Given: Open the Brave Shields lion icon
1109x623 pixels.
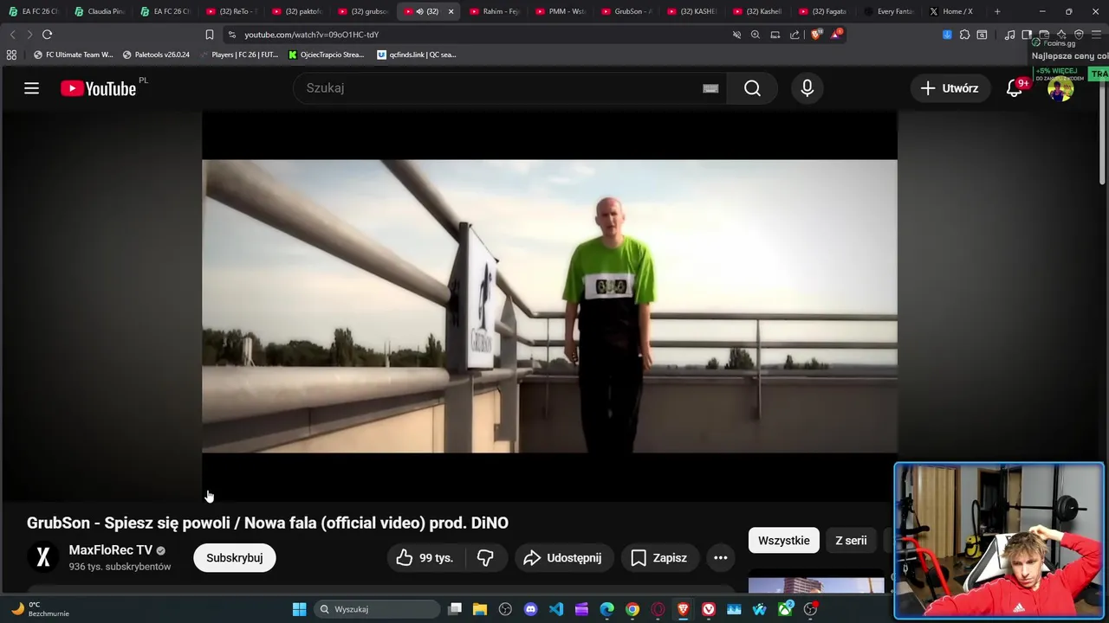Looking at the screenshot, I should (816, 35).
